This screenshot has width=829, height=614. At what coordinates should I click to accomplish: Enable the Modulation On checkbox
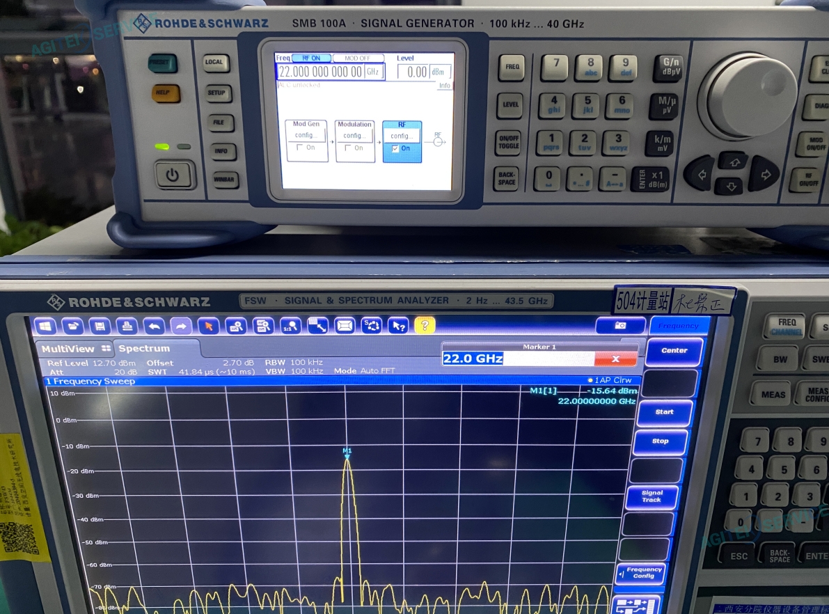[348, 148]
